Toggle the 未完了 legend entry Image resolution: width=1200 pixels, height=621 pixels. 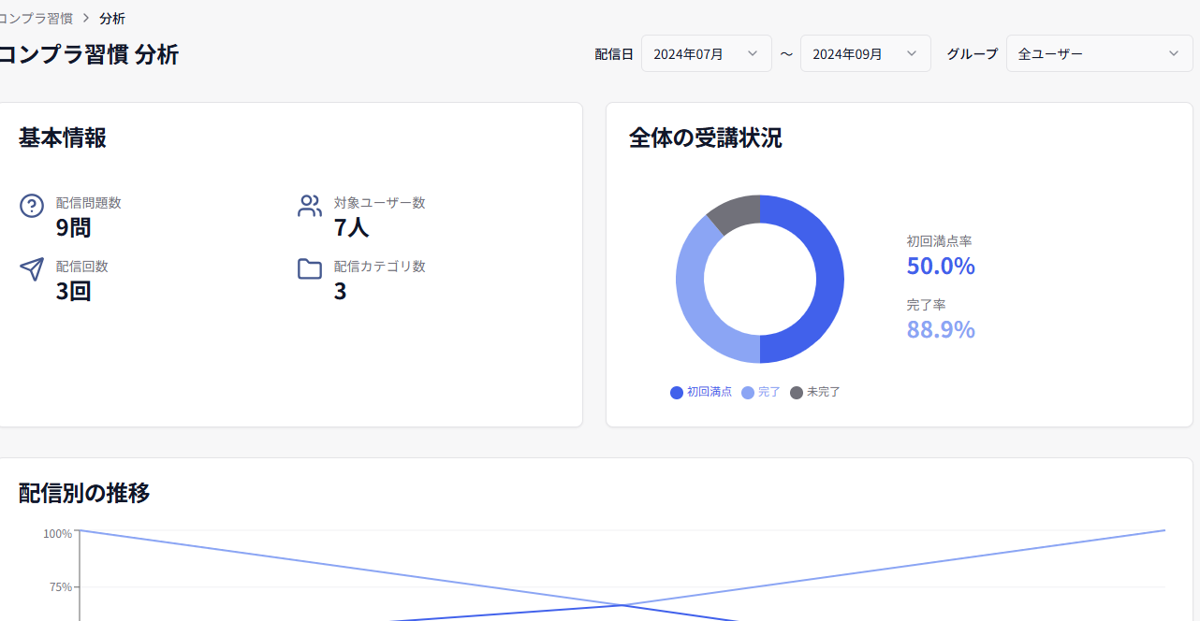tap(815, 392)
